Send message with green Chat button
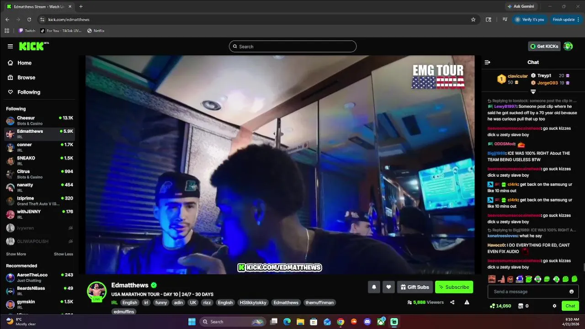 tap(570, 306)
